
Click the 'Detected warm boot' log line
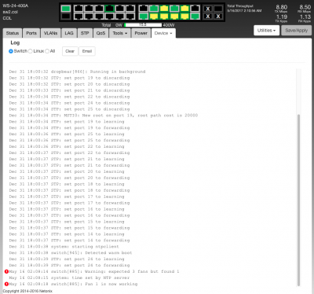[71, 253]
